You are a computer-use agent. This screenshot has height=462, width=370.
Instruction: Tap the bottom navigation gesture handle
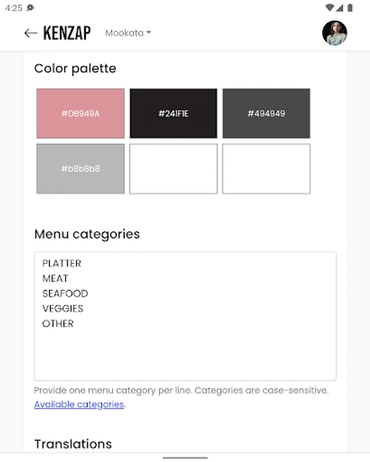pyautogui.click(x=185, y=458)
